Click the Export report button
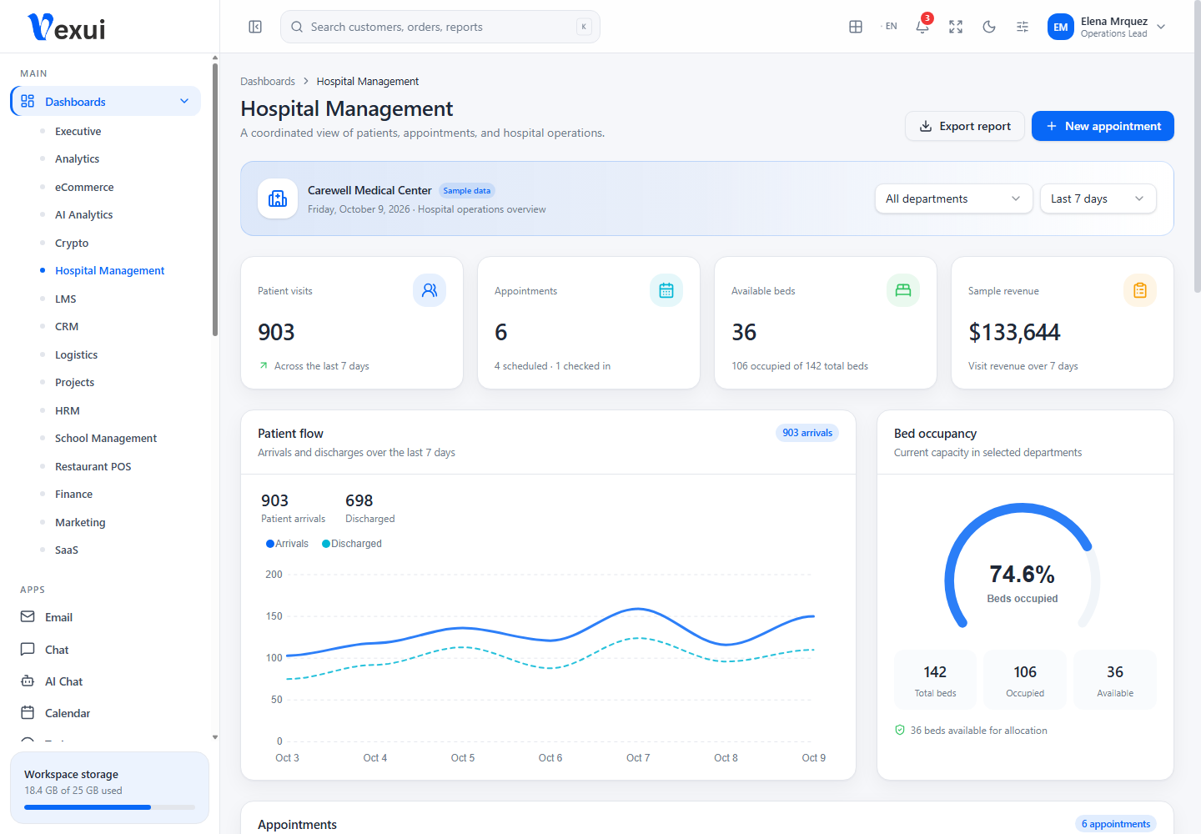The height and width of the screenshot is (834, 1201). (965, 126)
